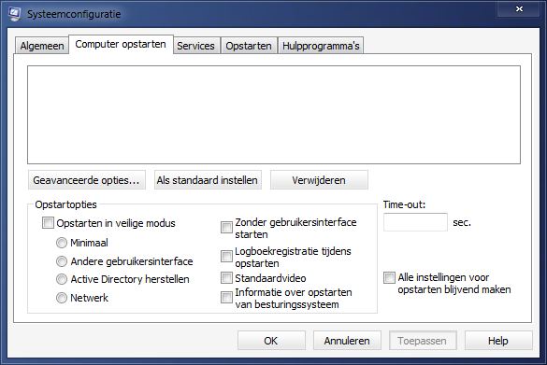The width and height of the screenshot is (547, 365).
Task: Open the Hulpprogramma's tab
Action: point(321,46)
